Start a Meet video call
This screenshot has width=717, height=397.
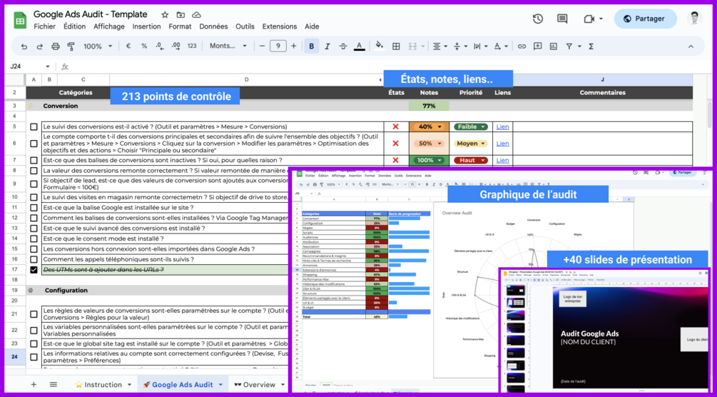click(x=589, y=19)
